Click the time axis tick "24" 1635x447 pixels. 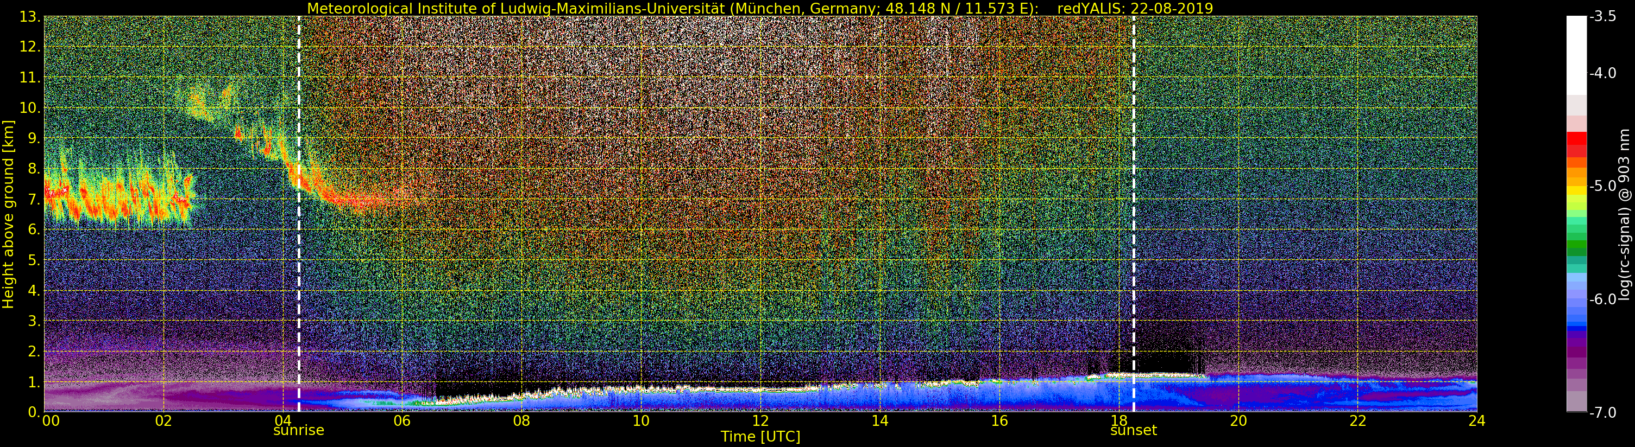(1477, 421)
